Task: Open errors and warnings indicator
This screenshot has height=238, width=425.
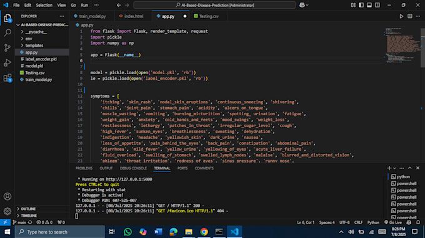Action: click(x=45, y=222)
